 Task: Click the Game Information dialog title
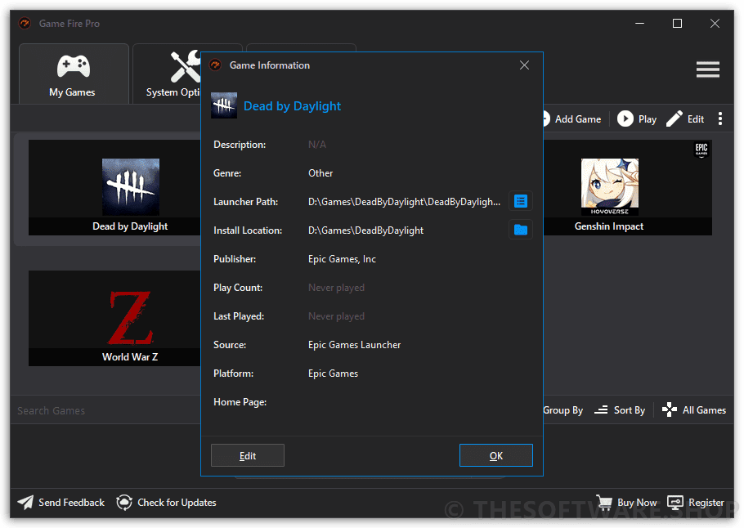[x=270, y=65]
